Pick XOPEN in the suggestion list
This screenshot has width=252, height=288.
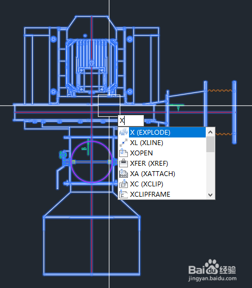[162, 153]
